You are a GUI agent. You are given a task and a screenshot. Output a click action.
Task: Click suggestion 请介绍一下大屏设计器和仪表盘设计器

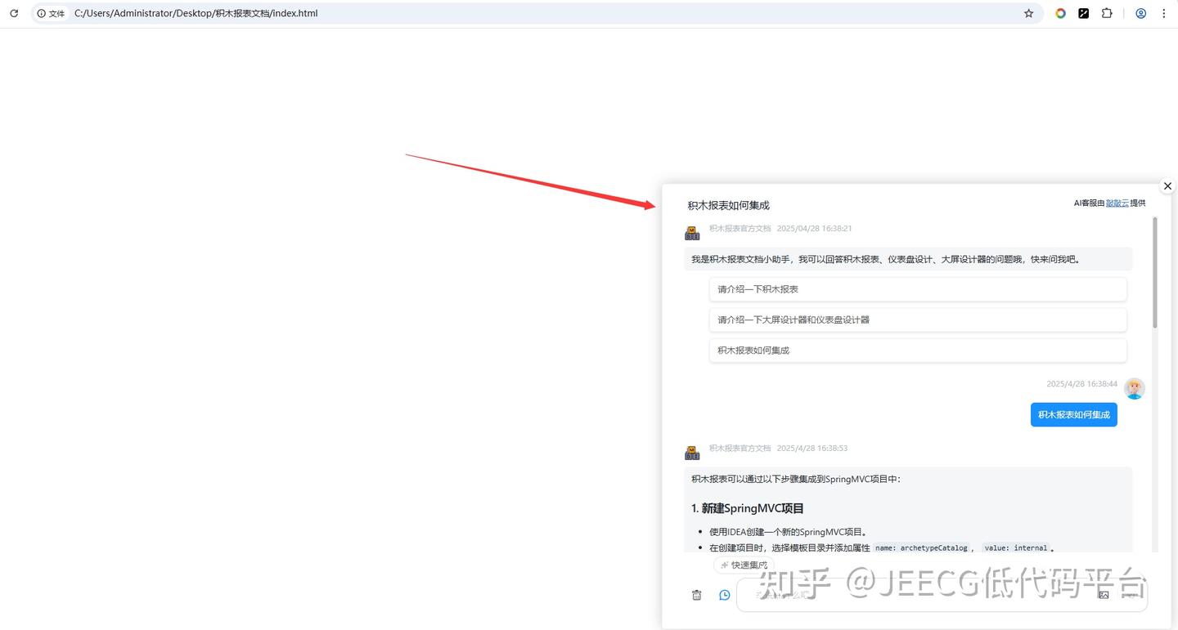pyautogui.click(x=918, y=319)
